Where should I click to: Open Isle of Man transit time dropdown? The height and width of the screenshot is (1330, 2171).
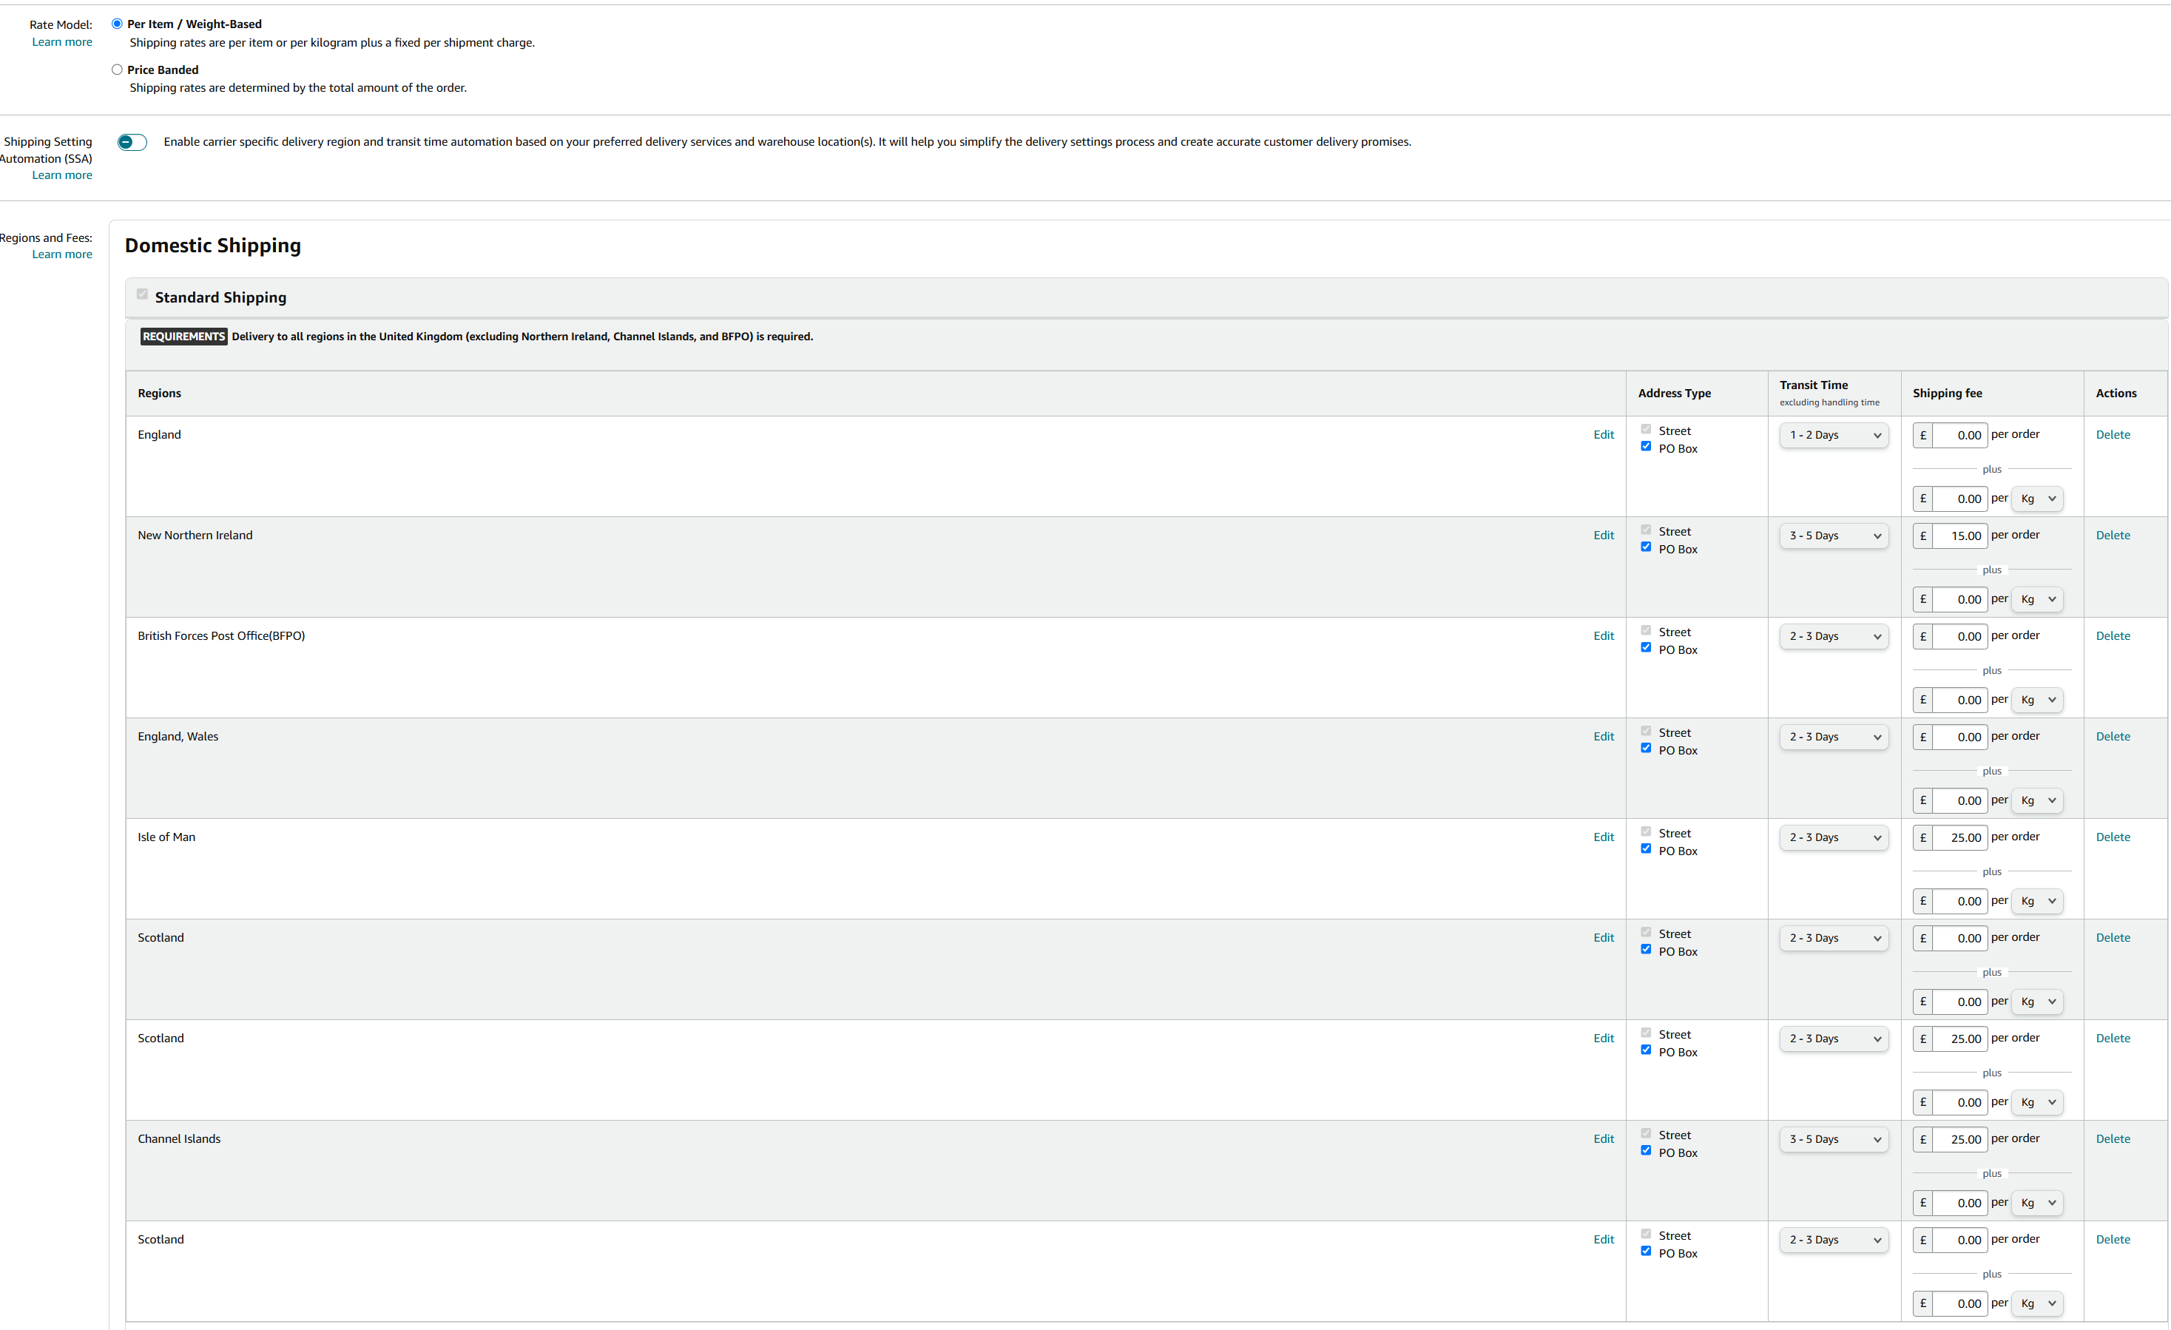click(1834, 837)
